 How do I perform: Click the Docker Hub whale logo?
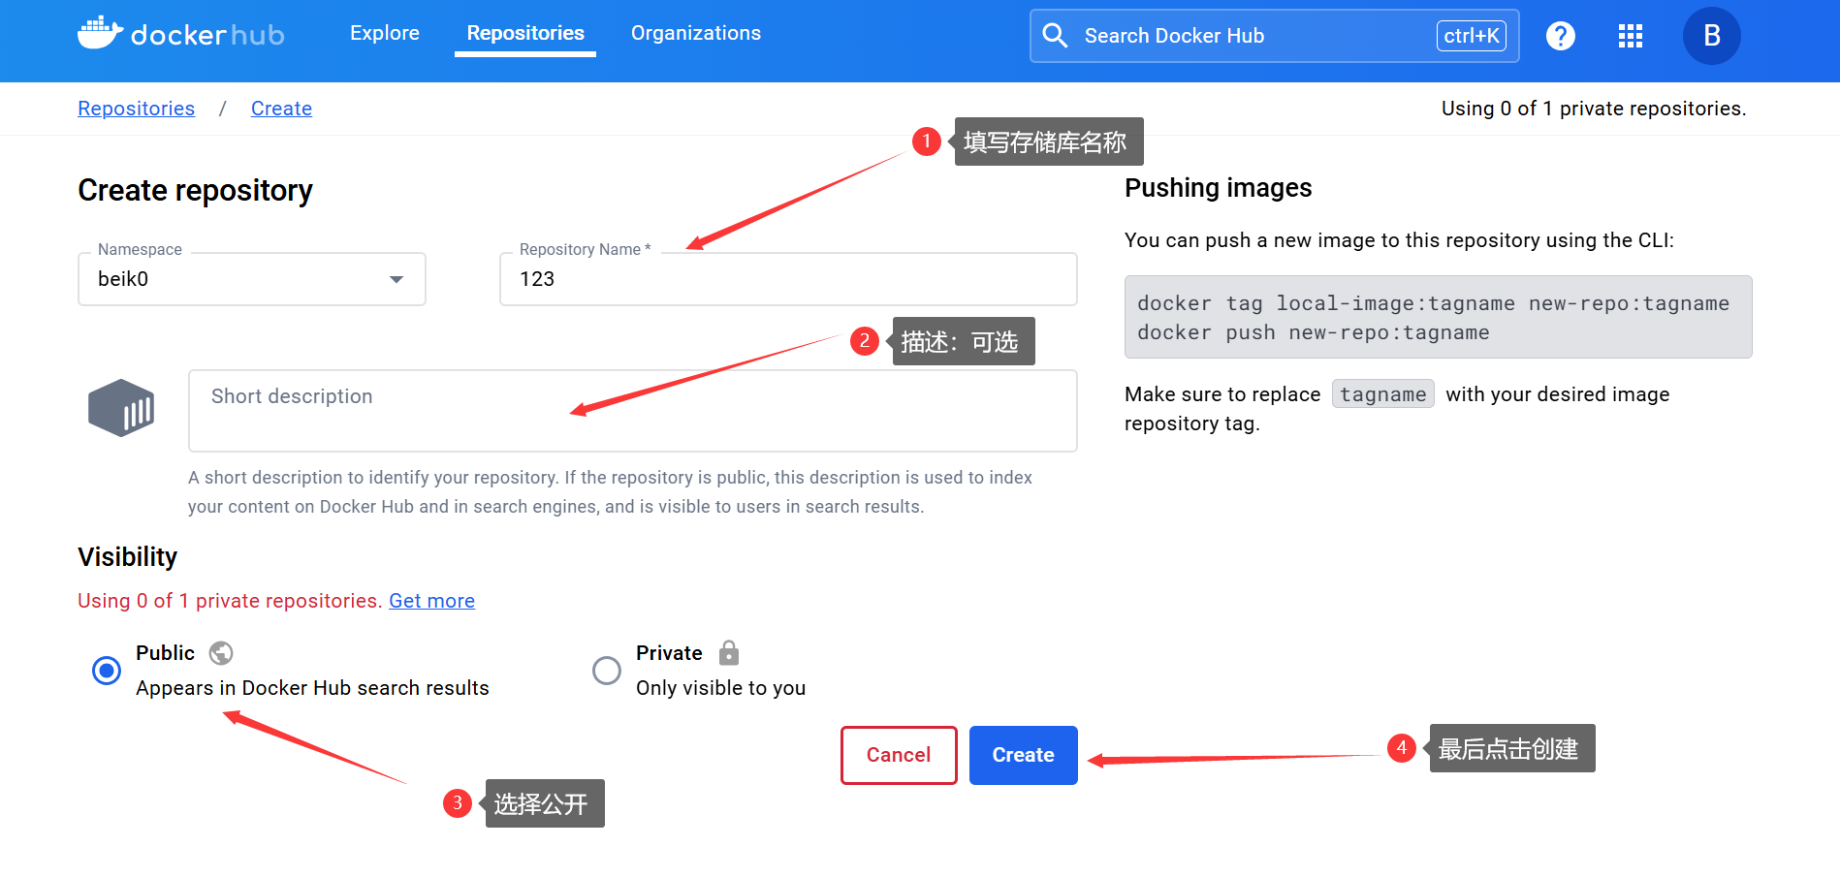coord(100,33)
